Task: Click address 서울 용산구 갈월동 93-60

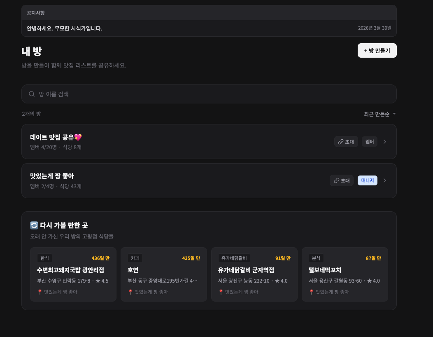Action: 335,281
